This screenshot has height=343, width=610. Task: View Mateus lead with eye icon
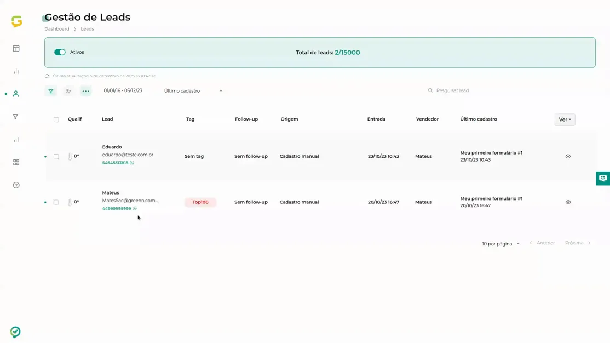click(568, 202)
